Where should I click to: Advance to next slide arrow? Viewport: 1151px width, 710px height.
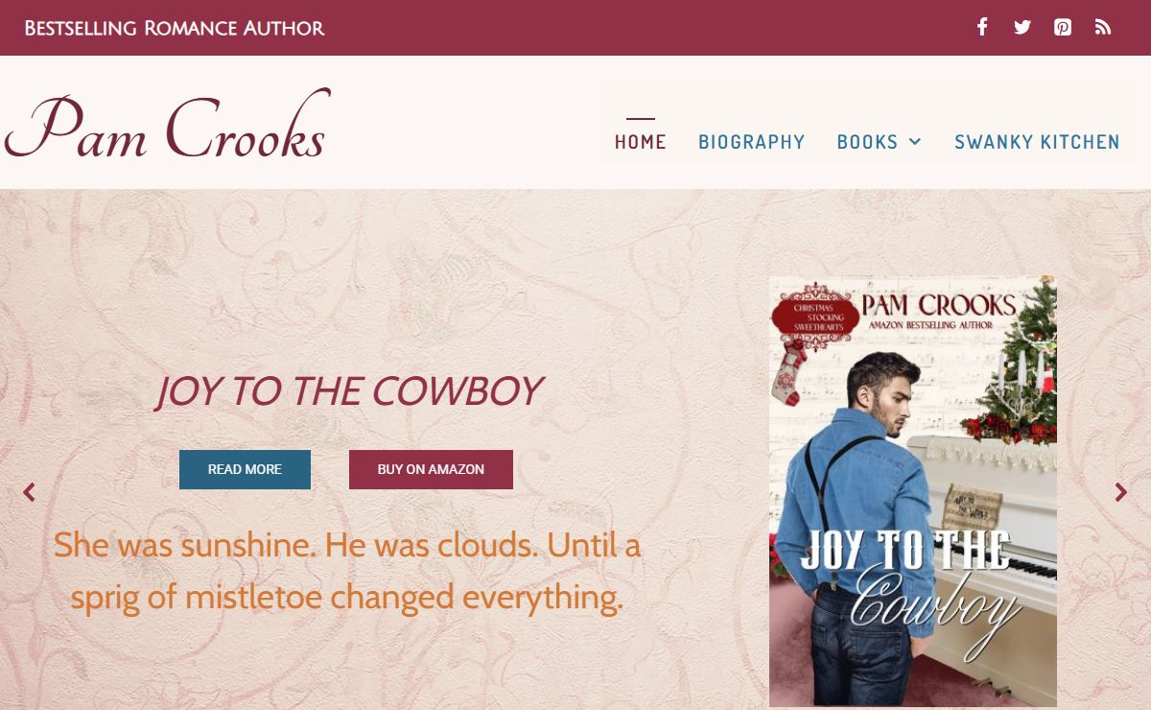point(1120,492)
